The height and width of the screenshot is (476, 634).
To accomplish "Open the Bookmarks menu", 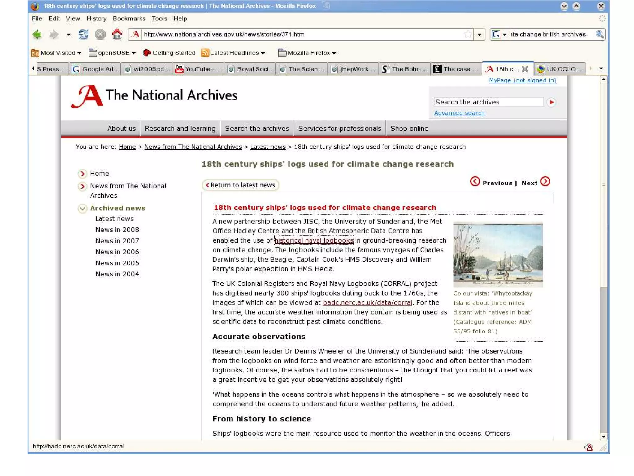I will [129, 19].
